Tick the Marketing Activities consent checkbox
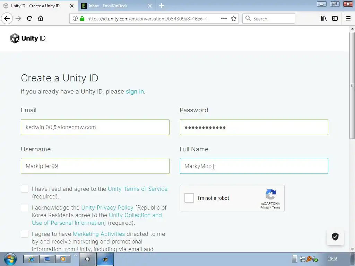Screen dimensions: 355x266 25,234
